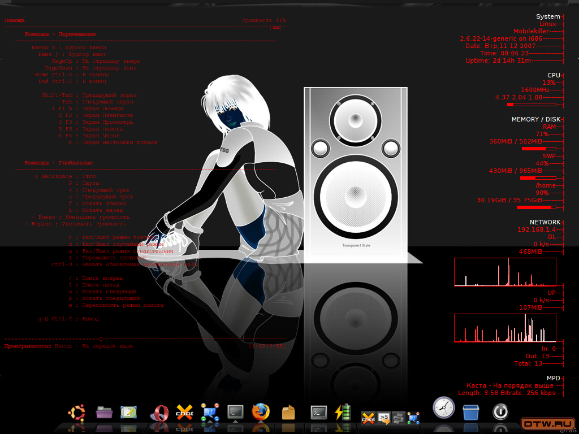Open the large network connections icon in dock

[210, 413]
